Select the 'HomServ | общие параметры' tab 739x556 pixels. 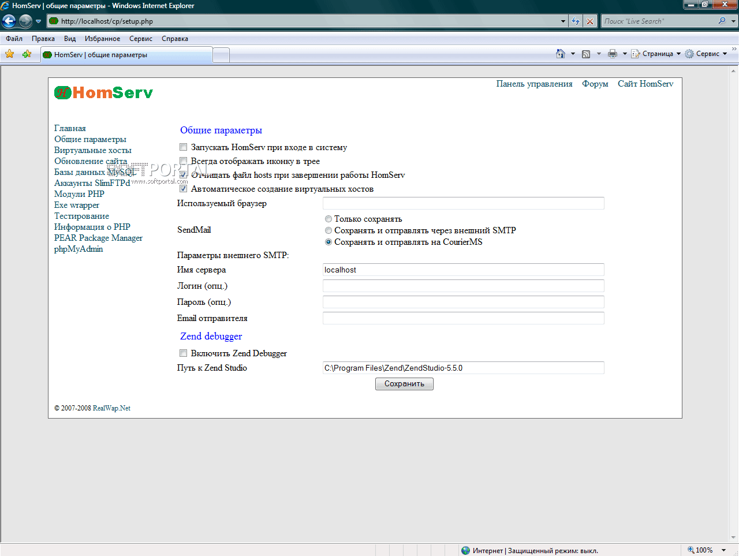pyautogui.click(x=126, y=55)
